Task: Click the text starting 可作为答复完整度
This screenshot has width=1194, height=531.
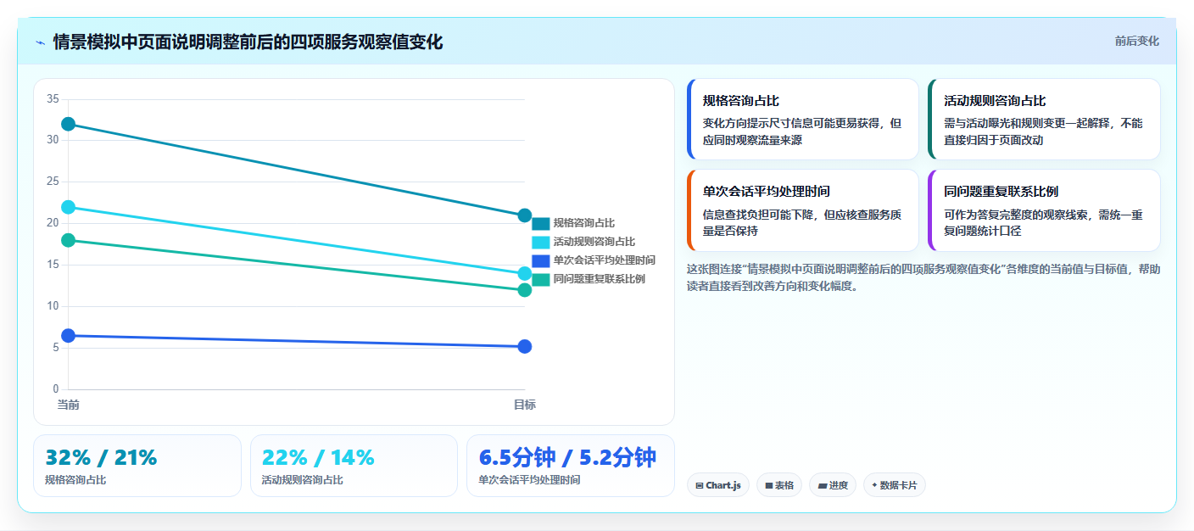Action: point(1043,222)
